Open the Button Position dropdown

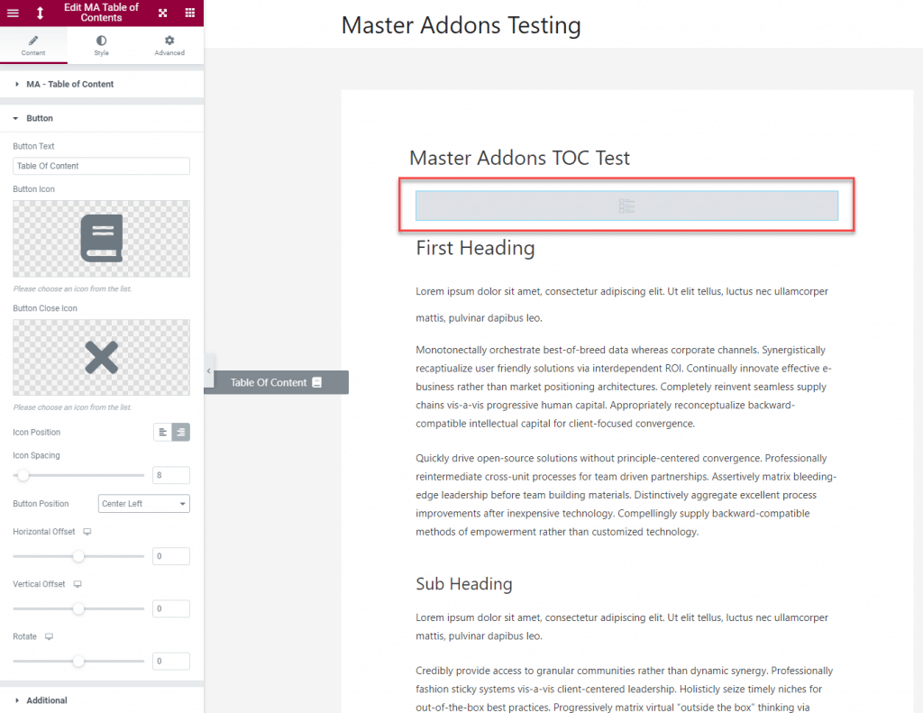click(143, 503)
